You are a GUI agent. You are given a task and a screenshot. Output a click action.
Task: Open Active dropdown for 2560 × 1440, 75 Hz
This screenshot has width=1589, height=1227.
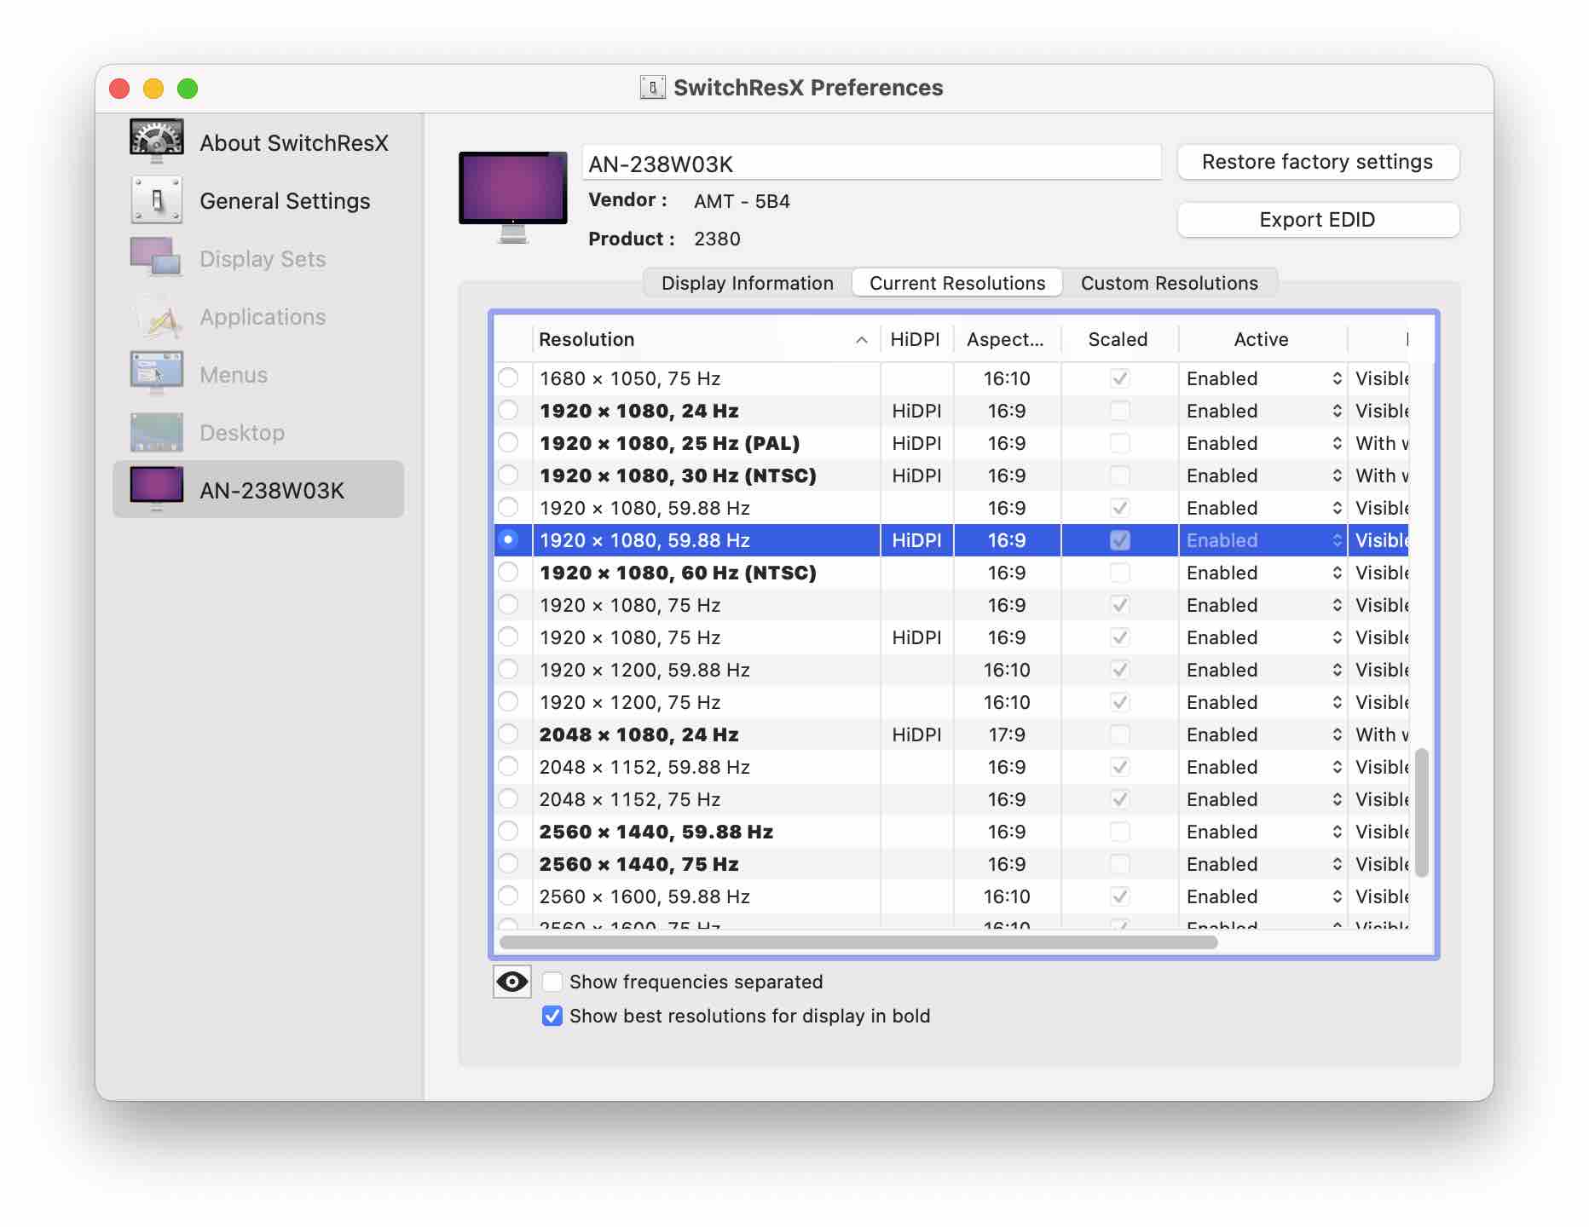pos(1263,864)
